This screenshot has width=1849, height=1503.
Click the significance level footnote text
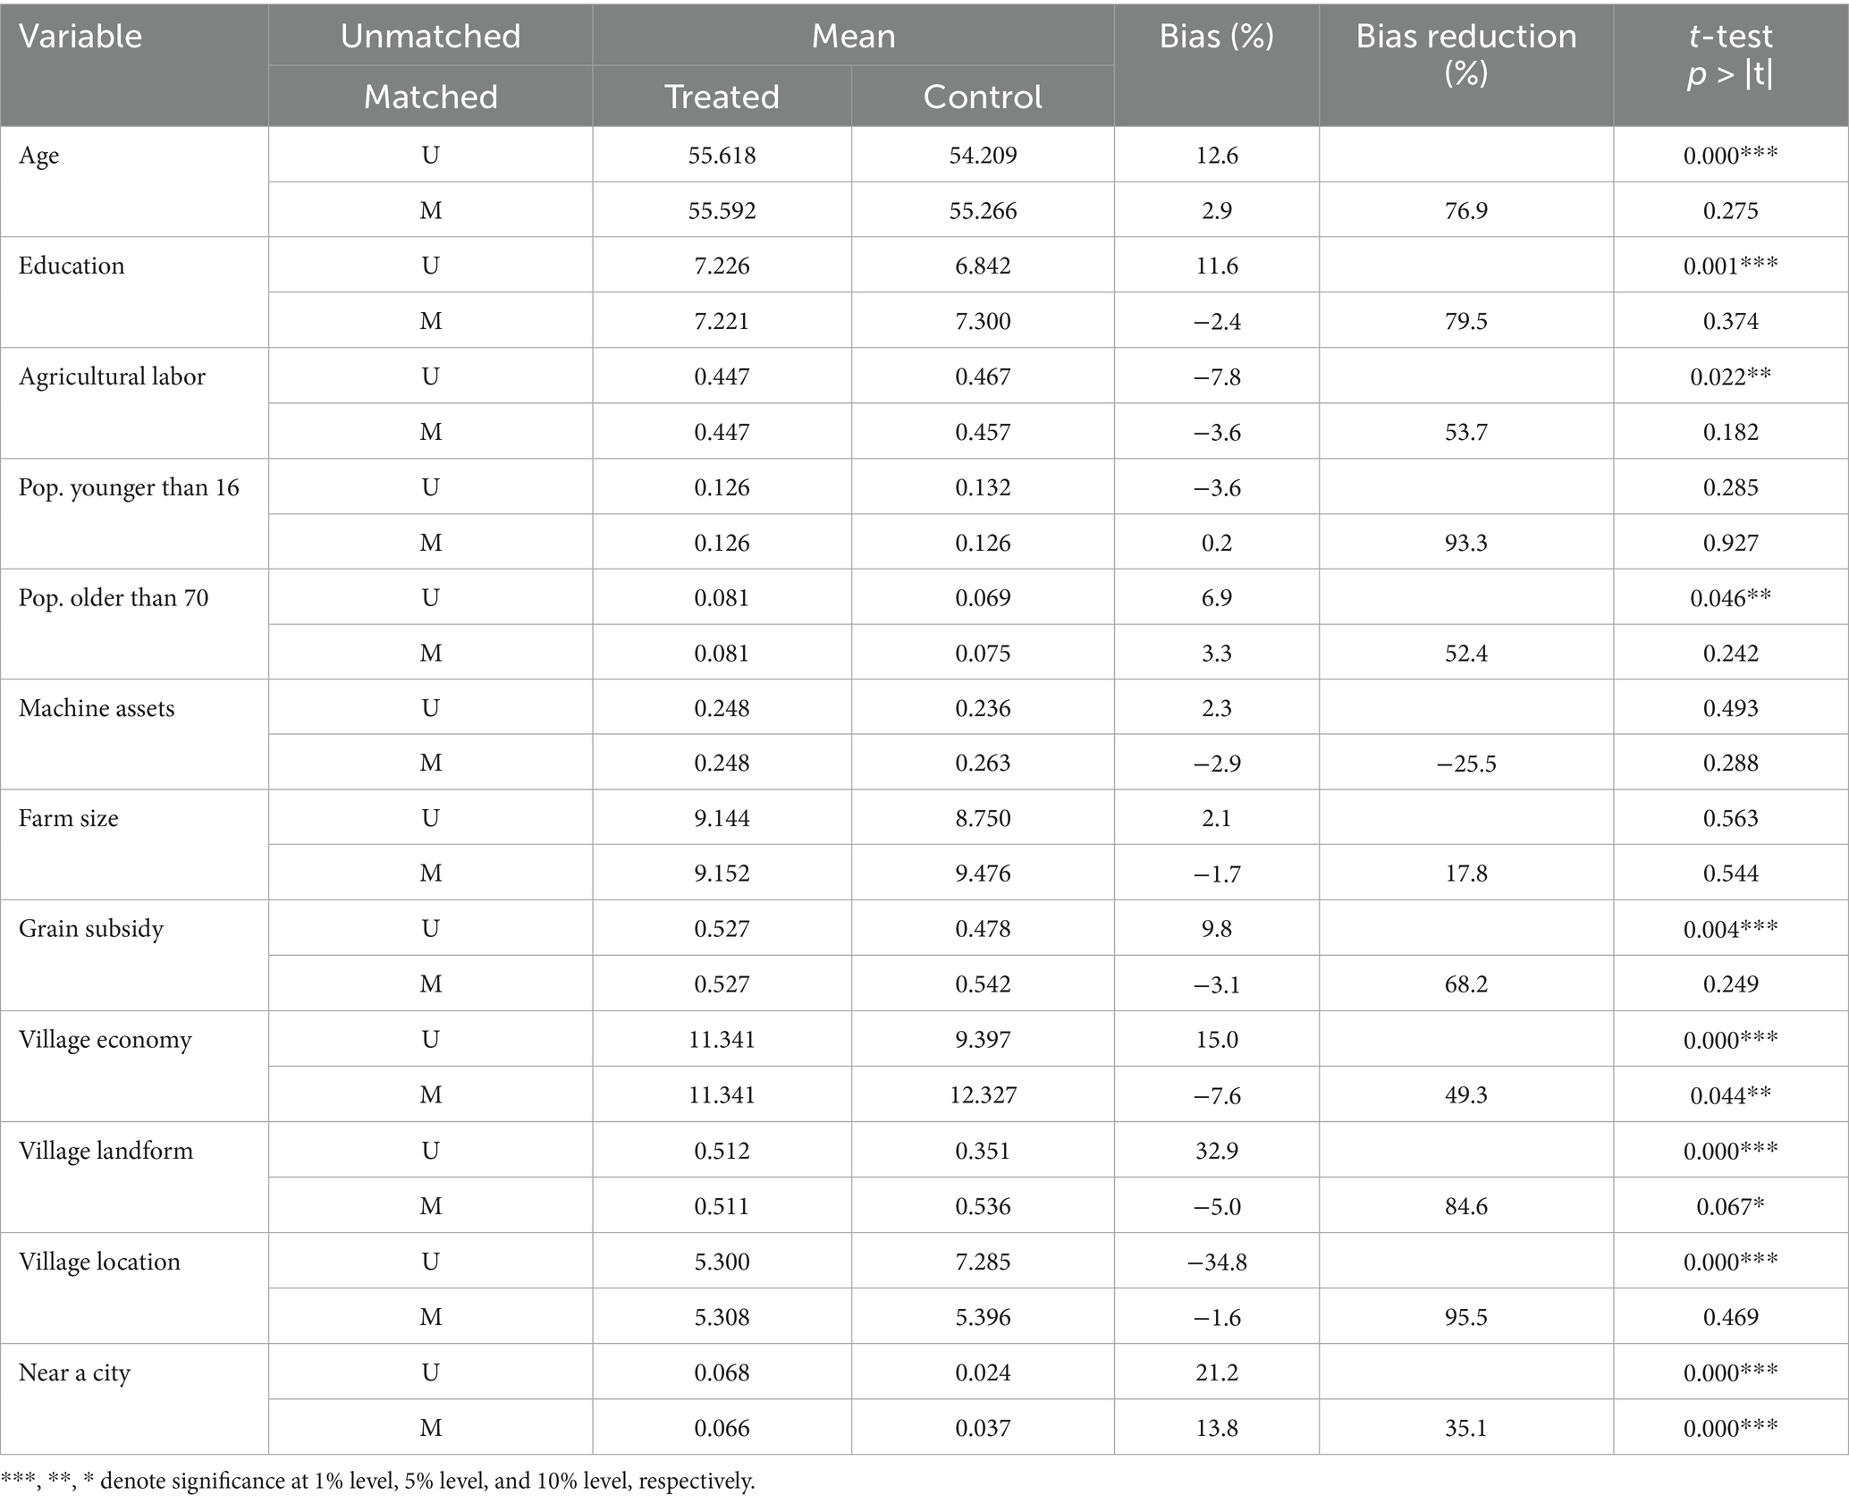pos(378,1481)
